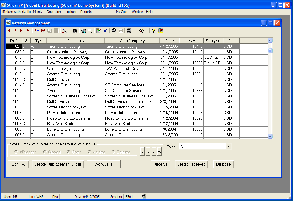Click grid scrollbar up arrow
Image resolution: width=293 pixels, height=201 pixels.
[270, 40]
